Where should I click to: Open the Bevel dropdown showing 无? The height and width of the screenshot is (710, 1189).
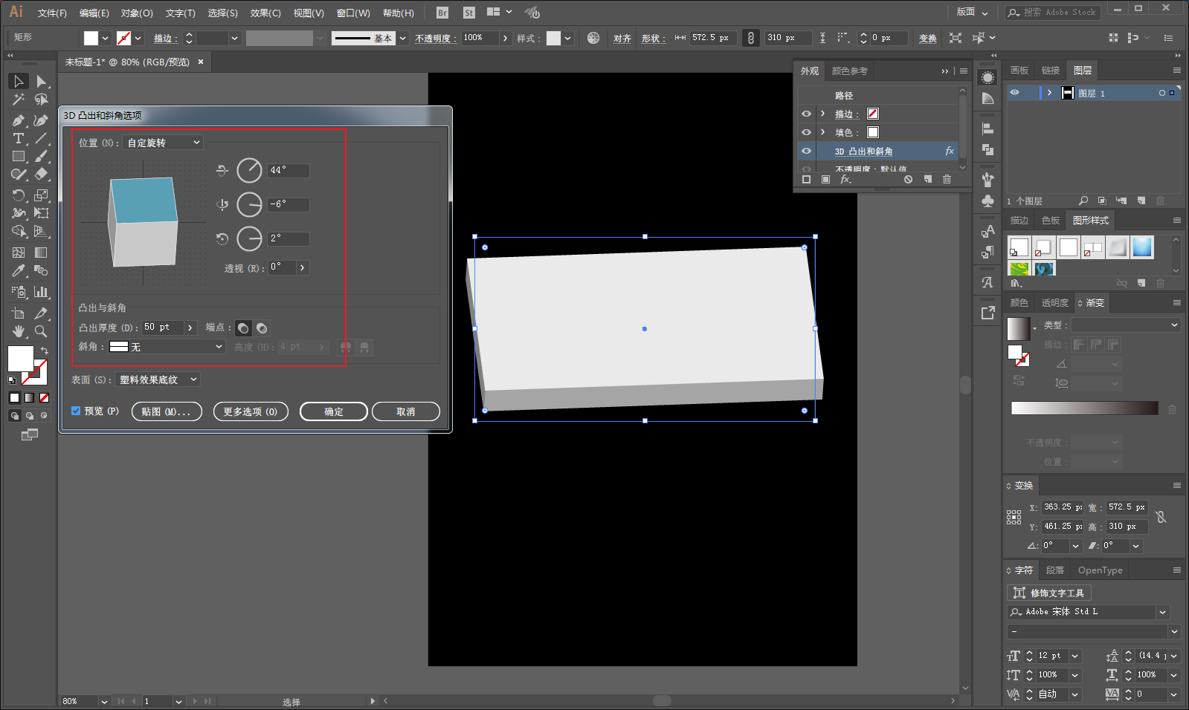coord(167,347)
